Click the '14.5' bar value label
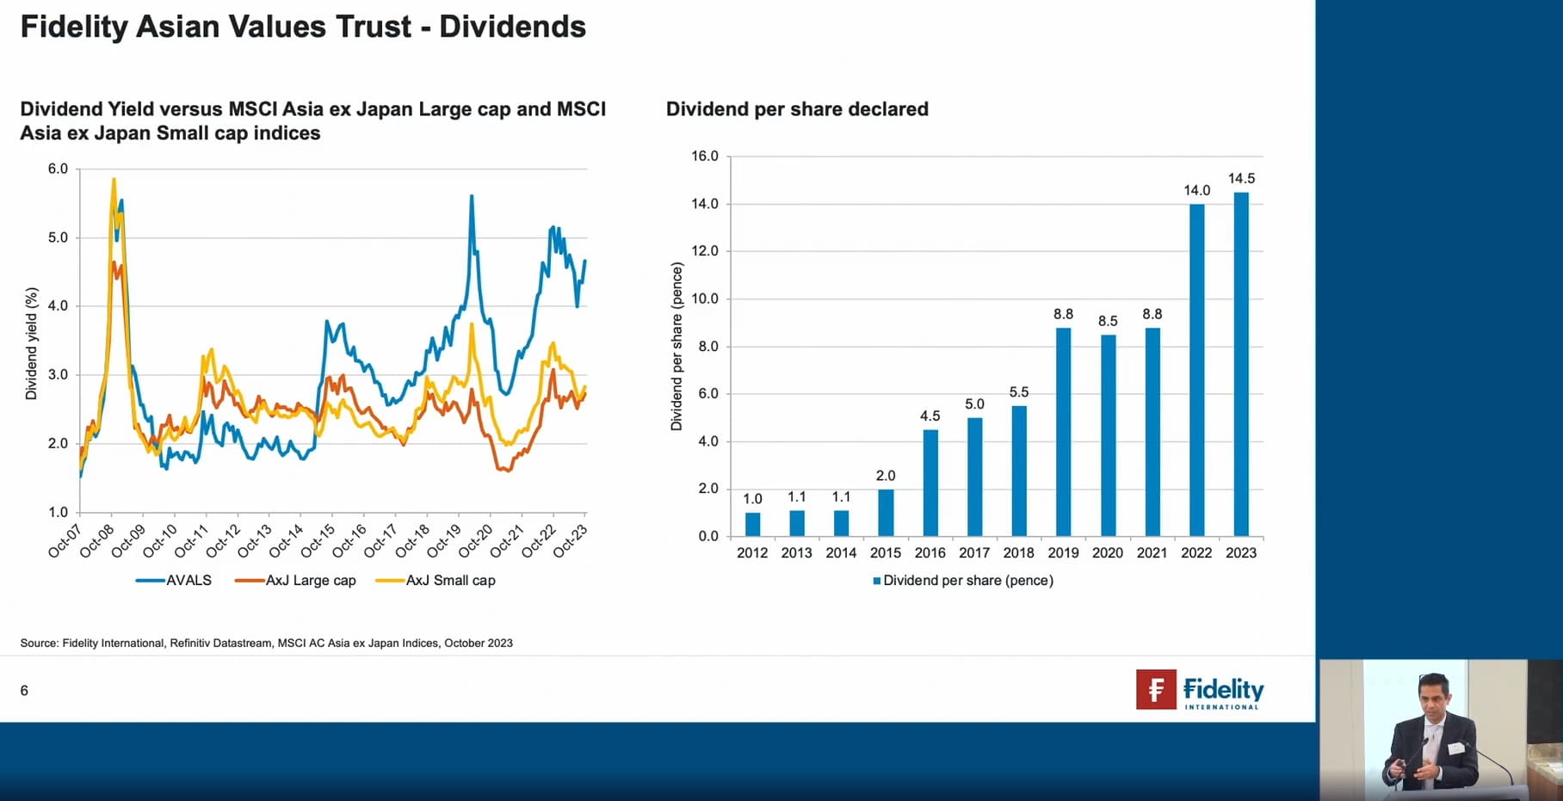1563x801 pixels. coord(1241,178)
